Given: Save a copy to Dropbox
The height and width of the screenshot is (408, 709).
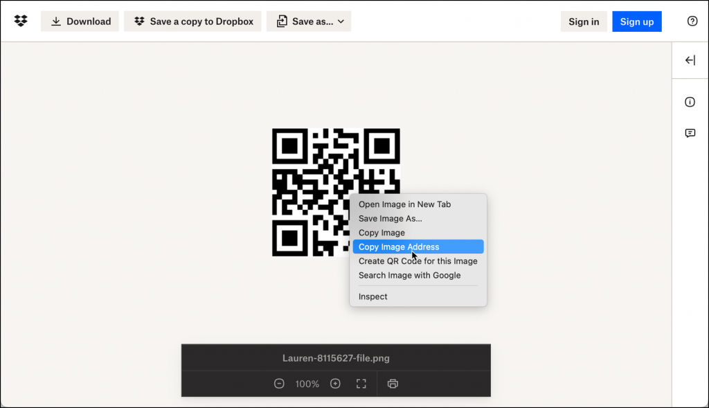Looking at the screenshot, I should [x=192, y=21].
